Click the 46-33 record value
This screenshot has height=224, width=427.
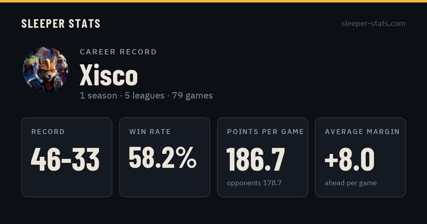[65, 159]
